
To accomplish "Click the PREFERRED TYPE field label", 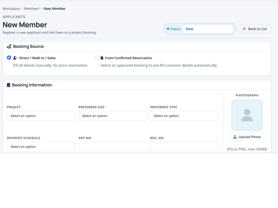I will point(163,107).
